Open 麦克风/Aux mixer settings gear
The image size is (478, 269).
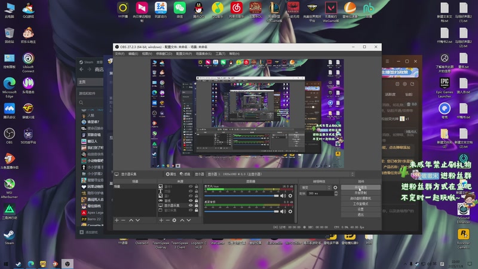pyautogui.click(x=290, y=196)
